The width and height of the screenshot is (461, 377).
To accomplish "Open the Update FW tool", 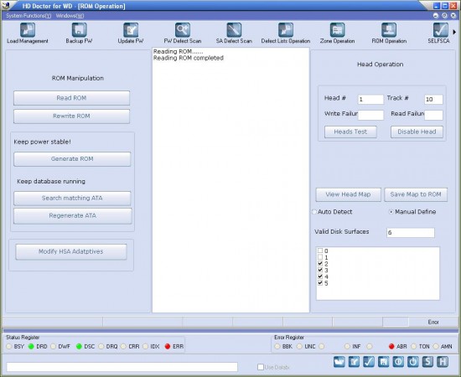I will click(x=131, y=34).
